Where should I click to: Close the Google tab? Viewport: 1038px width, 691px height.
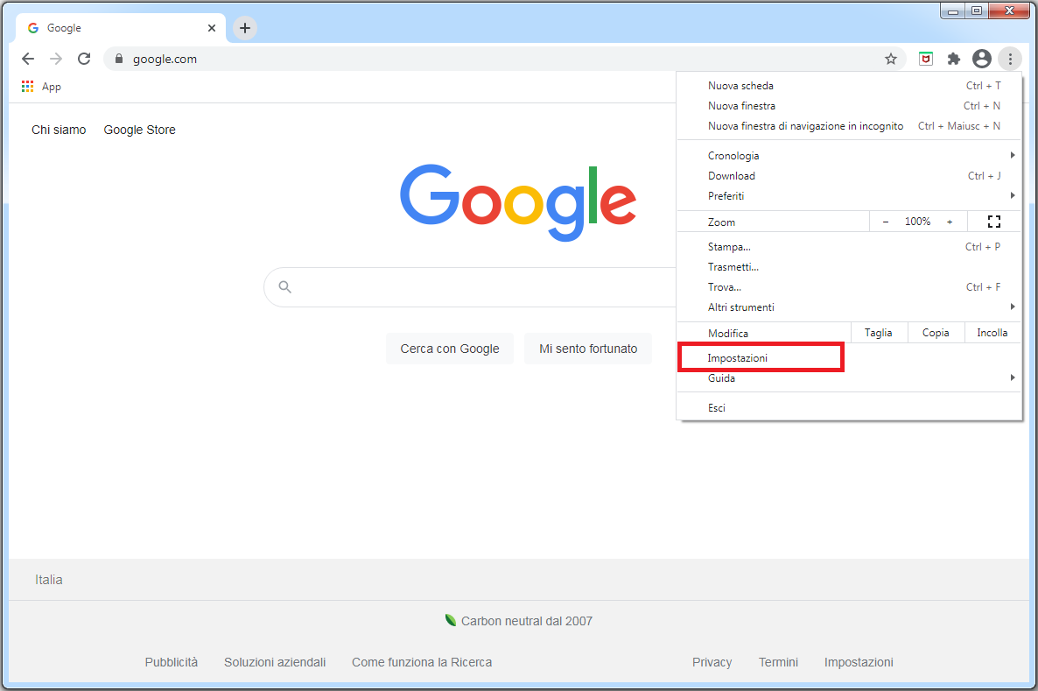point(212,28)
